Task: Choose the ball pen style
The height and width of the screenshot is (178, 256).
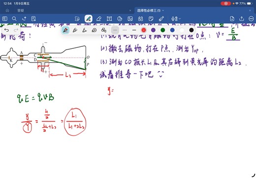Action: click(75, 30)
